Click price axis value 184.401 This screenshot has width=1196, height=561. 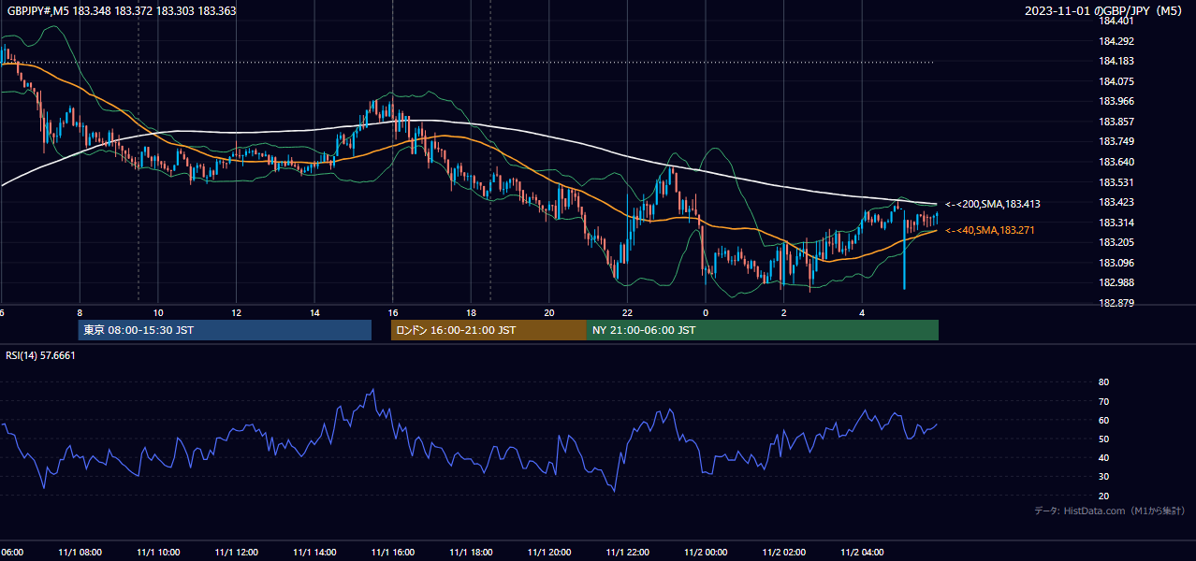tap(1116, 21)
